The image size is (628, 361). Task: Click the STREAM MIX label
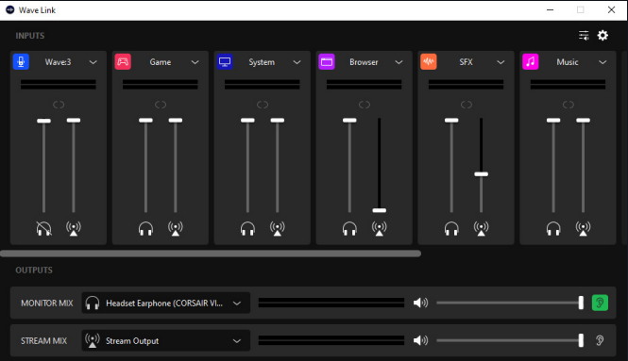point(43,340)
